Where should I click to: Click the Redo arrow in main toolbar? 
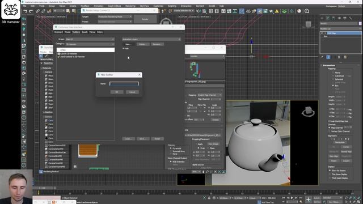coord(31,11)
